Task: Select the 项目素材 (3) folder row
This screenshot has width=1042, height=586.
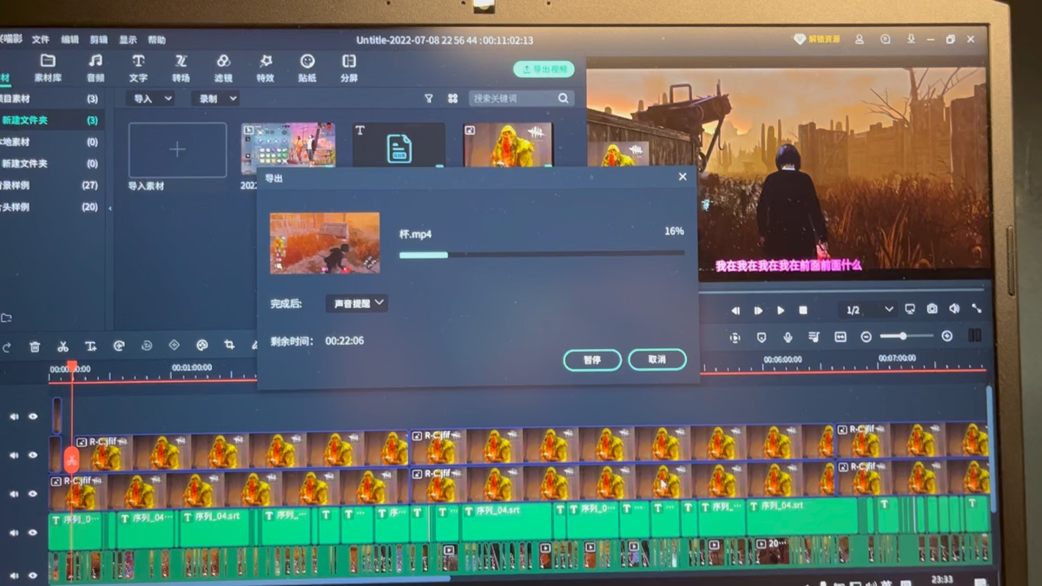Action: 50,99
